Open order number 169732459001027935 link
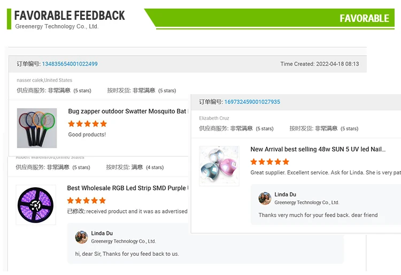The image size is (401, 275). pos(252,102)
